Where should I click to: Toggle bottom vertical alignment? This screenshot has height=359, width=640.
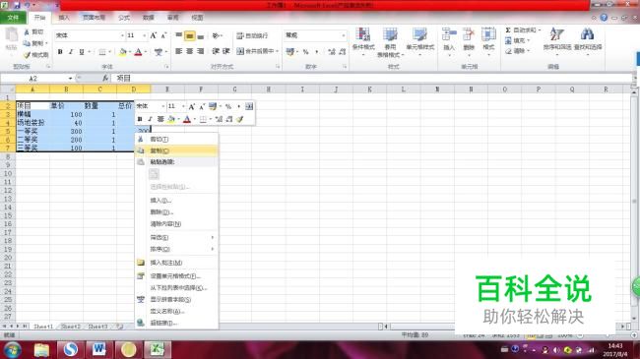click(201, 35)
